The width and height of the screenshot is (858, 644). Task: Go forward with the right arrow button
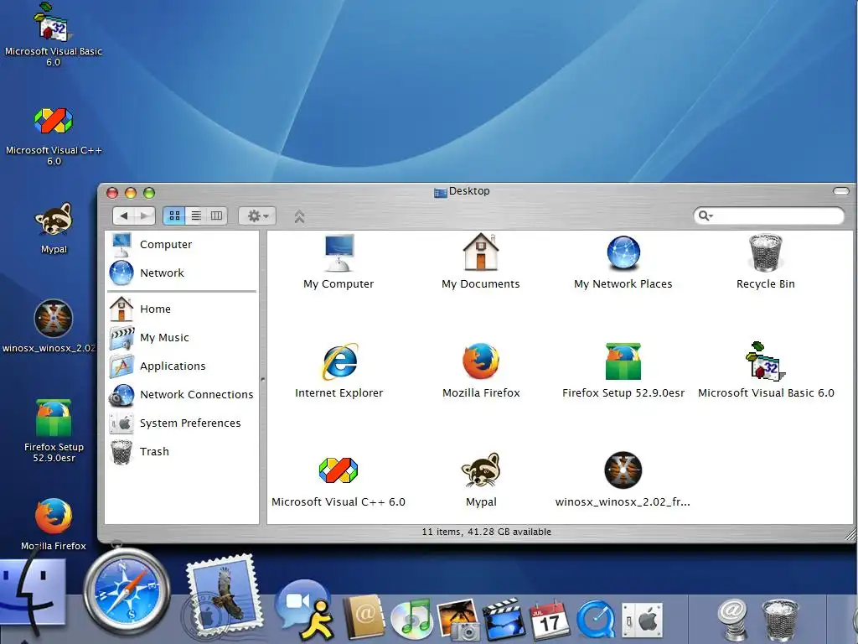click(x=144, y=216)
